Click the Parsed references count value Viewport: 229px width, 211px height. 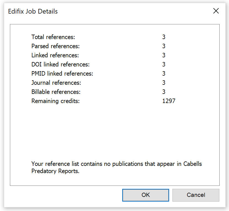164,46
